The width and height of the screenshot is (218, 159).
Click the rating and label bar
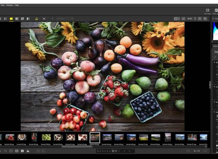[x=115, y=151]
